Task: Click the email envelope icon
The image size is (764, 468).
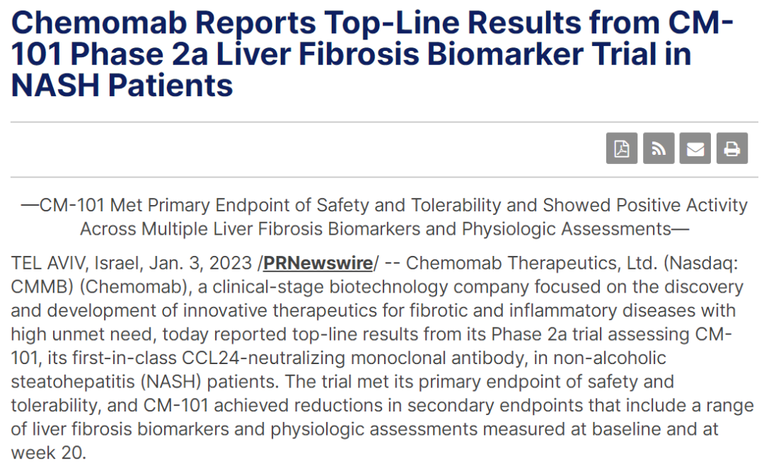Action: pyautogui.click(x=695, y=149)
